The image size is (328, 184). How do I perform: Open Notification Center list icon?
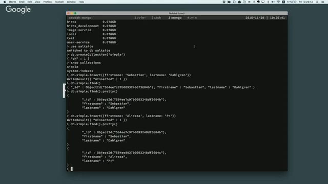(323, 2)
